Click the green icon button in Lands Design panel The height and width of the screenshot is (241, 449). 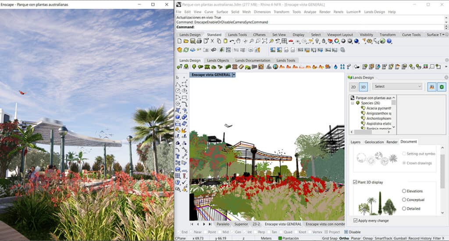[x=441, y=87]
